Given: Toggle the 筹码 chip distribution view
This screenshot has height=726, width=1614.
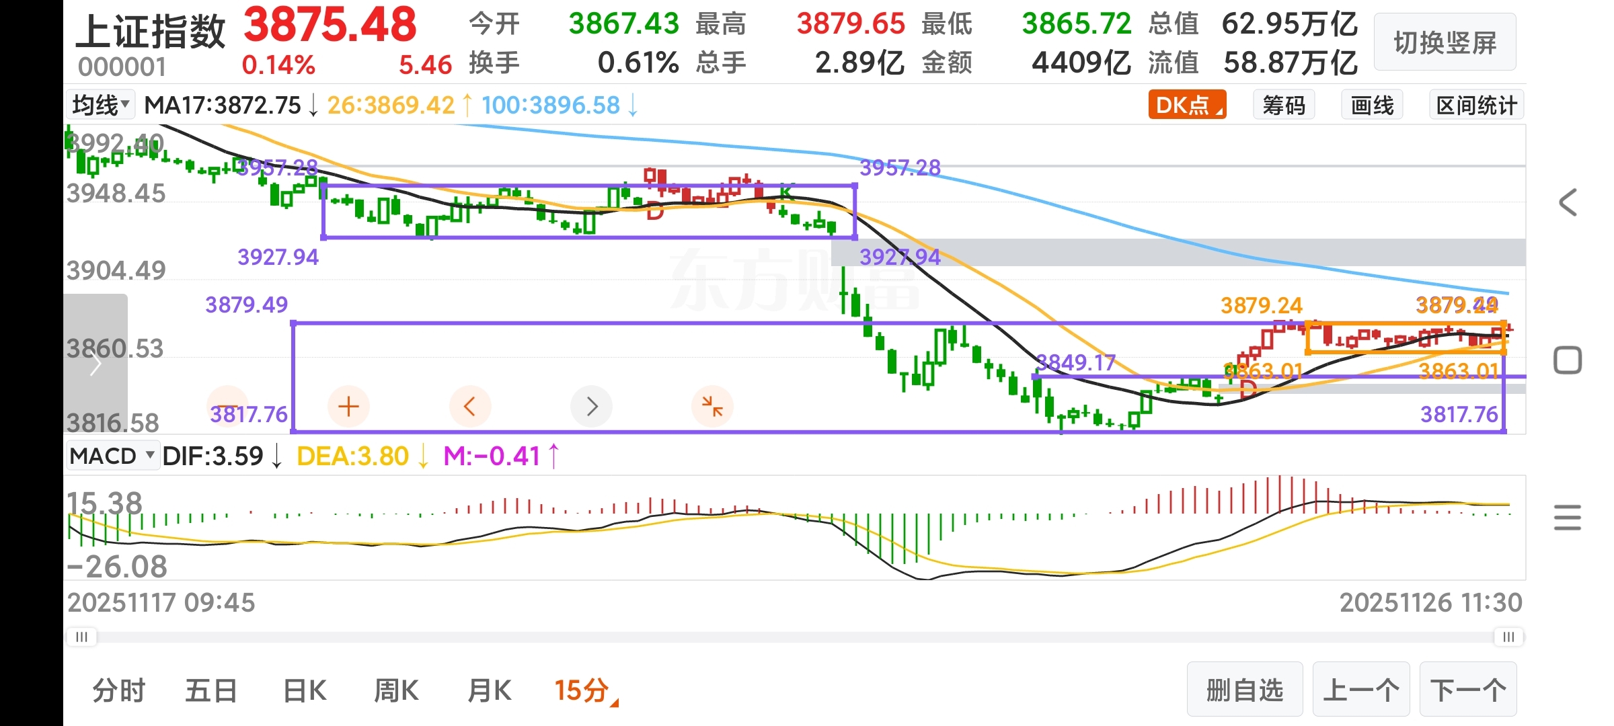Looking at the screenshot, I should 1283,106.
